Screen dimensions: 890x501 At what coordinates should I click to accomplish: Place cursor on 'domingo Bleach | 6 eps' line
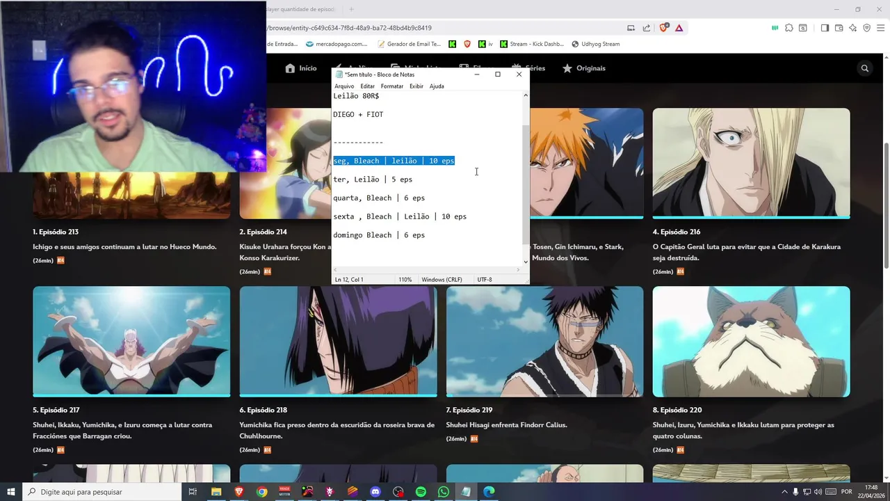[x=379, y=235]
